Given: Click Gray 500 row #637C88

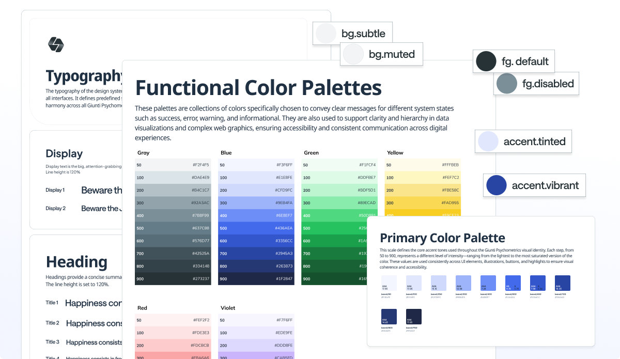Looking at the screenshot, I should click(x=173, y=228).
